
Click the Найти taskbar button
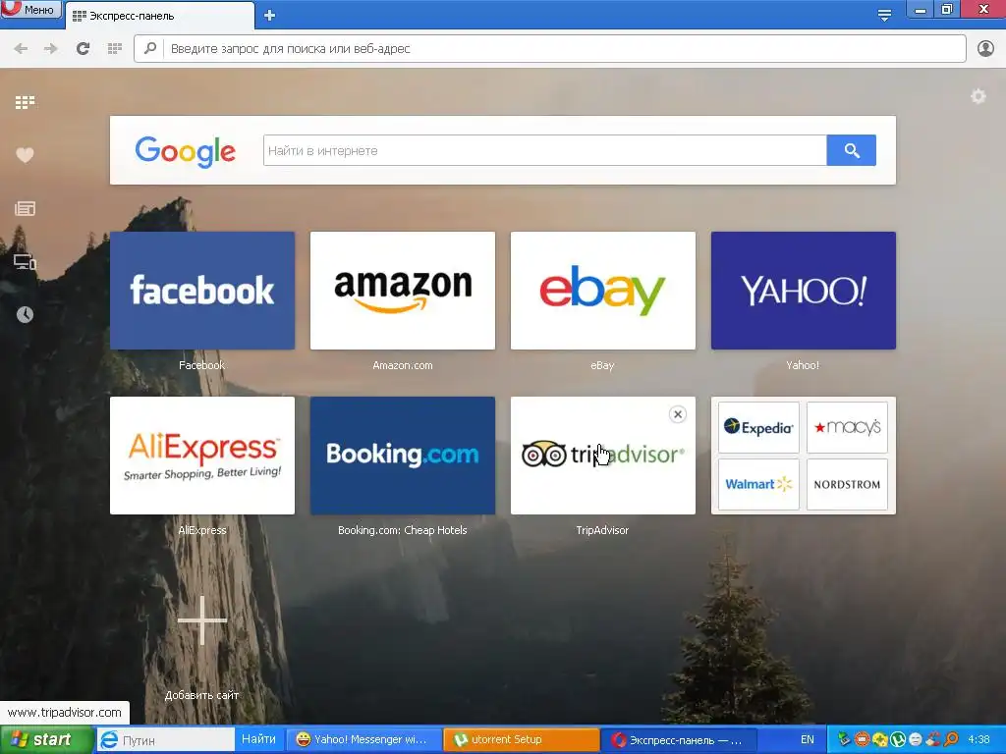pos(258,739)
